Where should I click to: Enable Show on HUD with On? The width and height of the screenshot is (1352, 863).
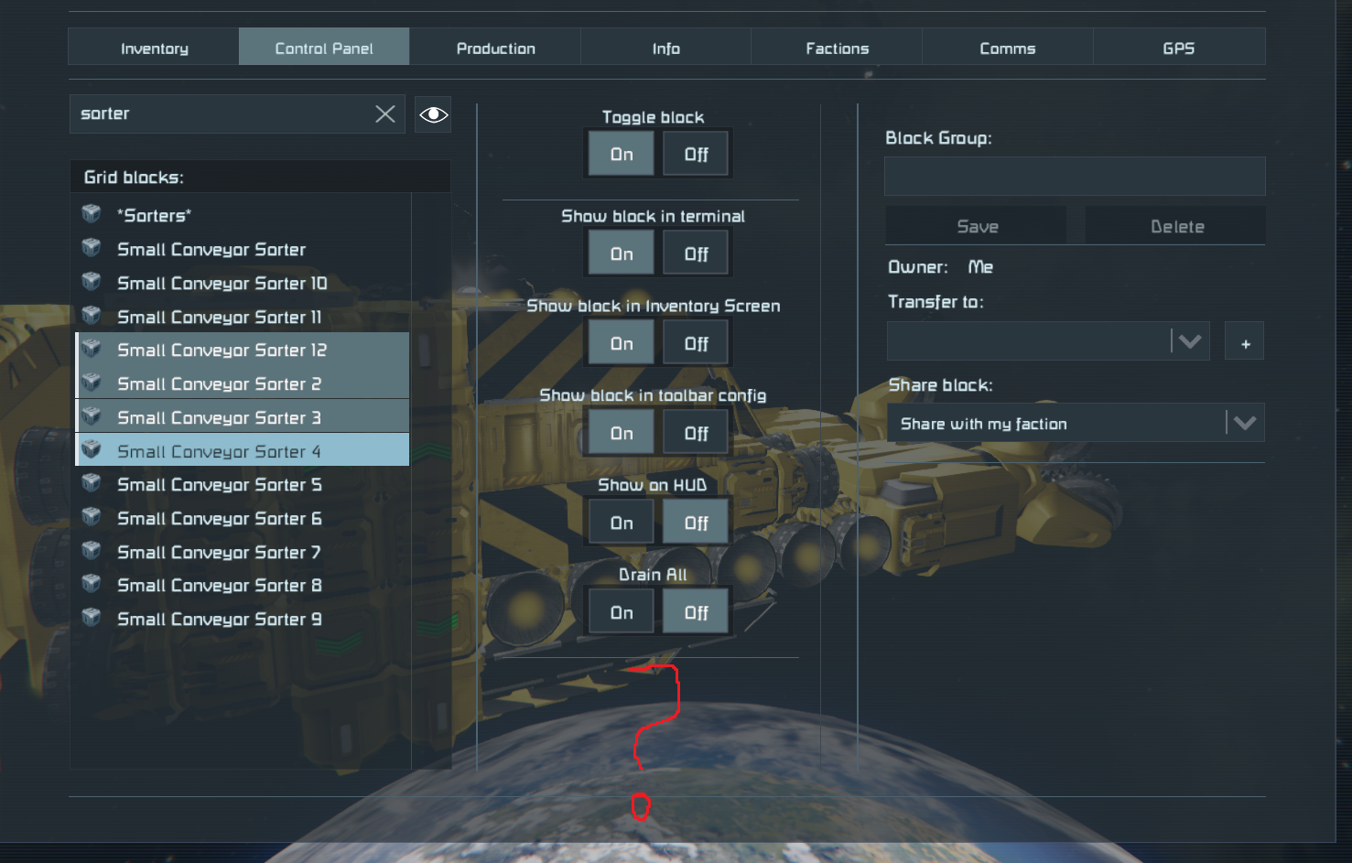pyautogui.click(x=622, y=523)
